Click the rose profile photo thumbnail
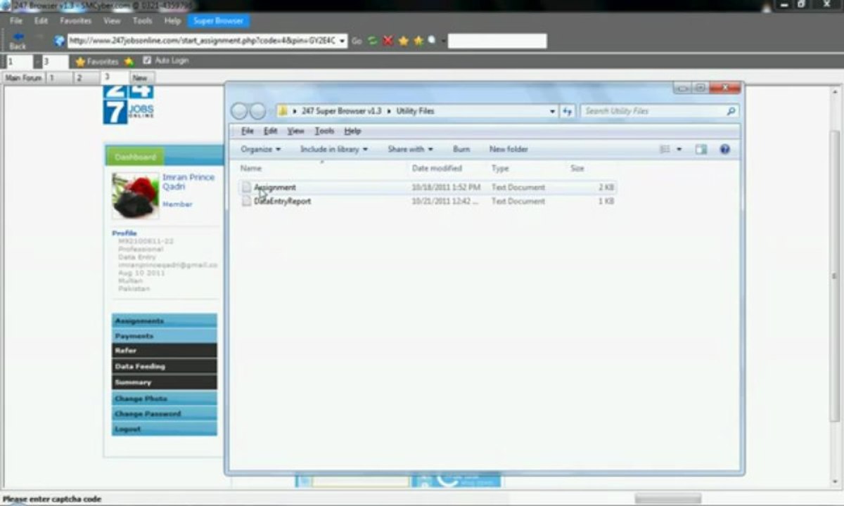The width and height of the screenshot is (844, 506). tap(135, 197)
